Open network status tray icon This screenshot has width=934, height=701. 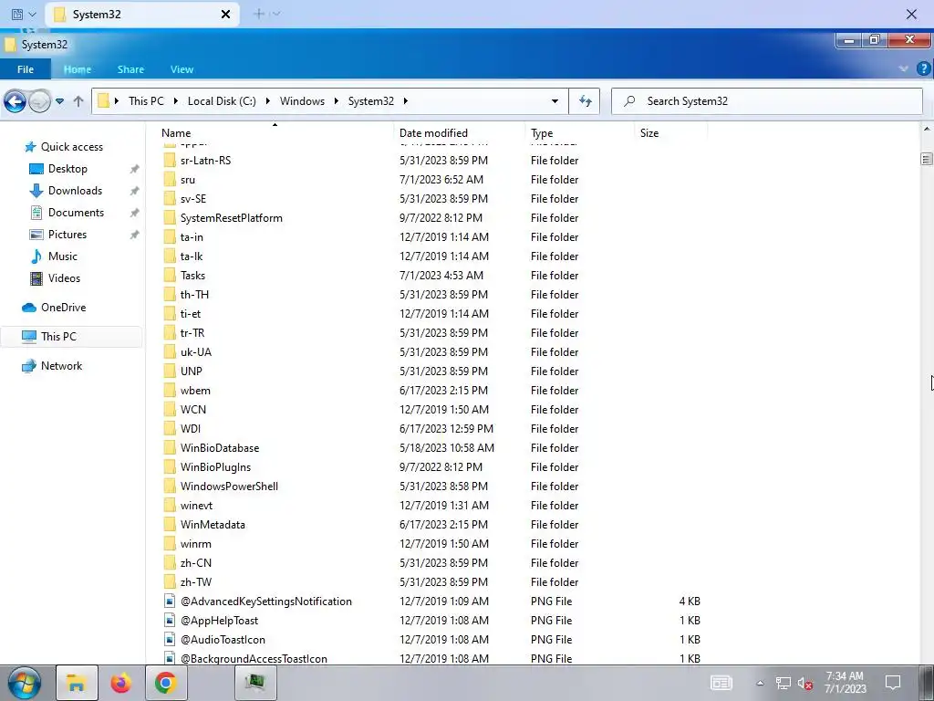click(783, 684)
